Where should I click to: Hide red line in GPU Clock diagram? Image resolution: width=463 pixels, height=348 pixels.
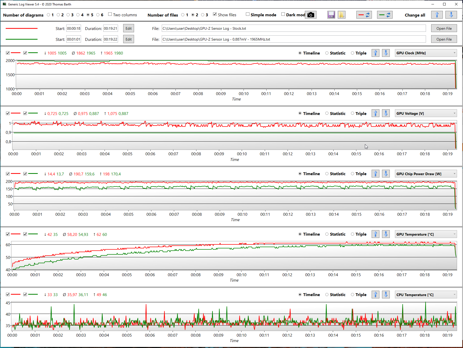[x=8, y=53]
